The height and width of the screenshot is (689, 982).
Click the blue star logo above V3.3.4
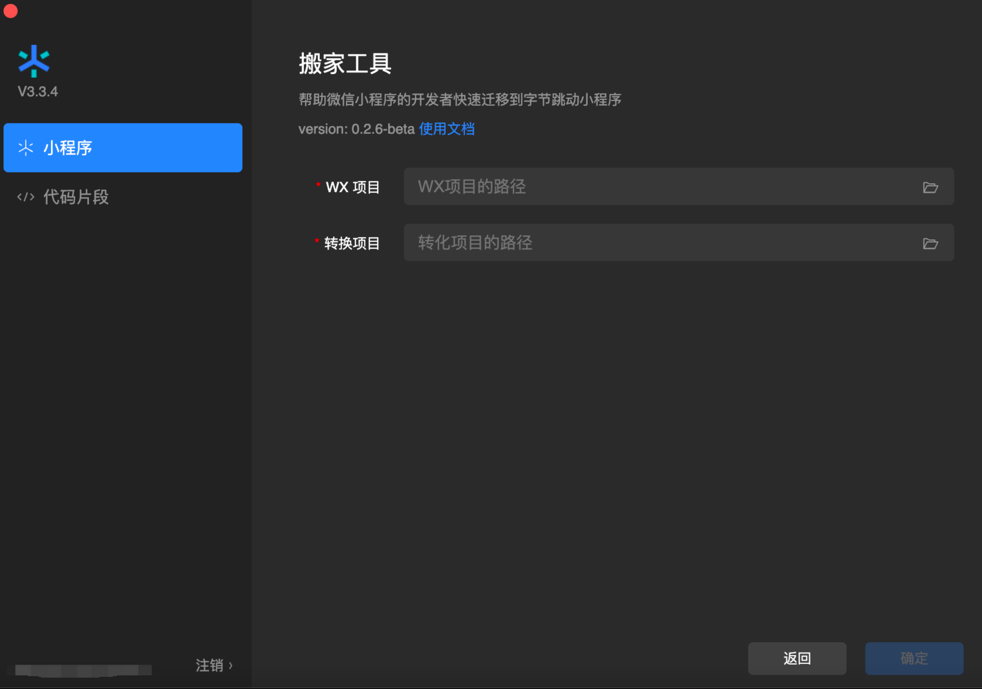(34, 61)
